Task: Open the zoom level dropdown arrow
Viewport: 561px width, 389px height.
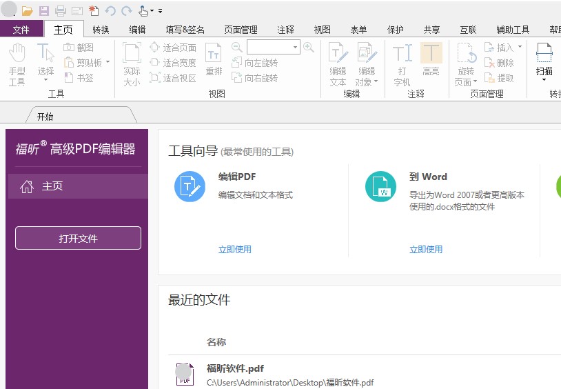Action: (x=295, y=47)
